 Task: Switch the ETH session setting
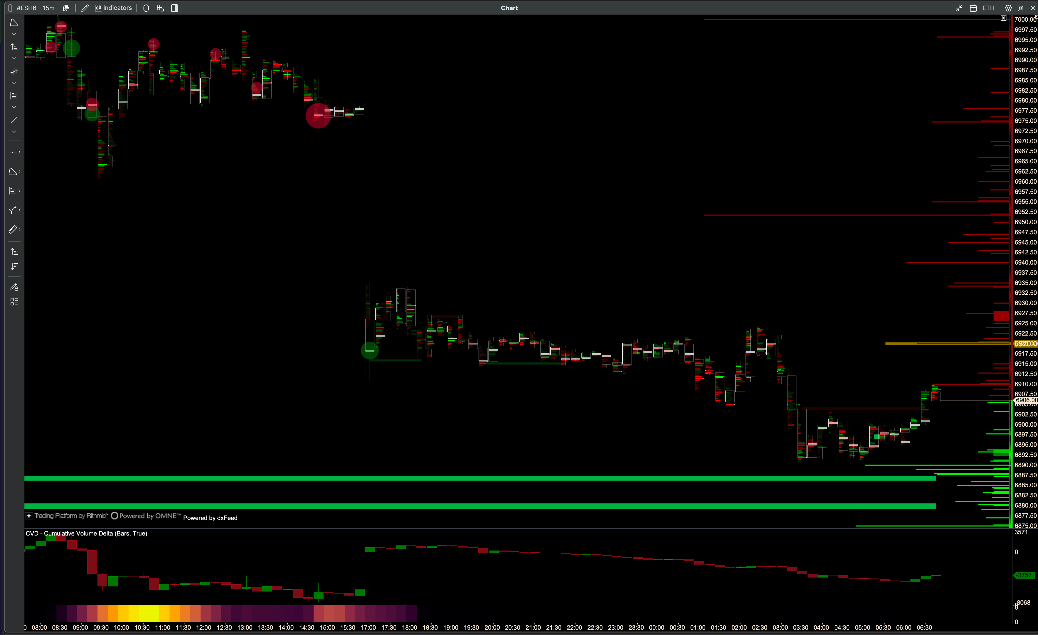pos(988,8)
